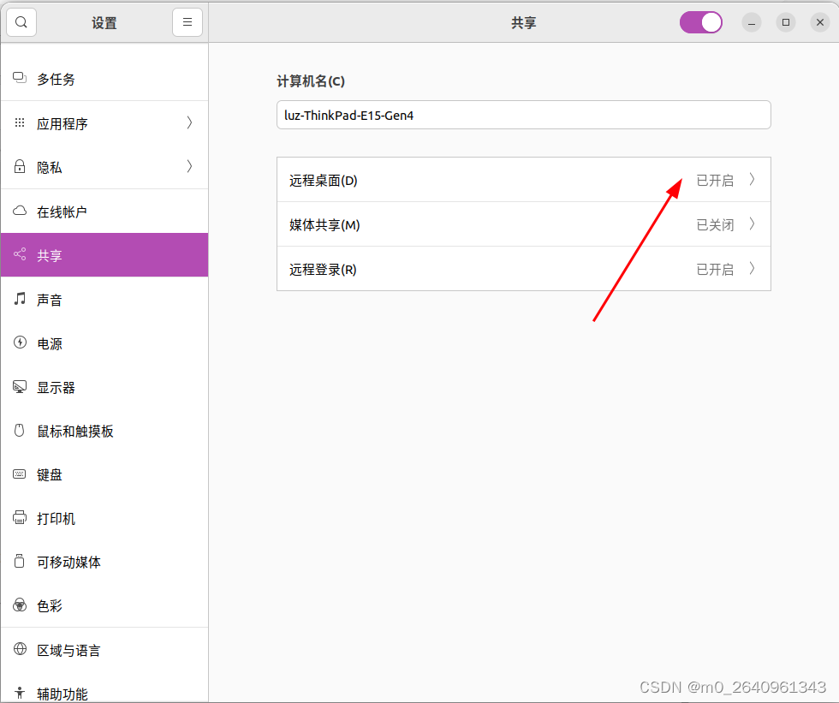Select 声音 in the sidebar
Viewport: 839px width, 703px height.
(104, 299)
